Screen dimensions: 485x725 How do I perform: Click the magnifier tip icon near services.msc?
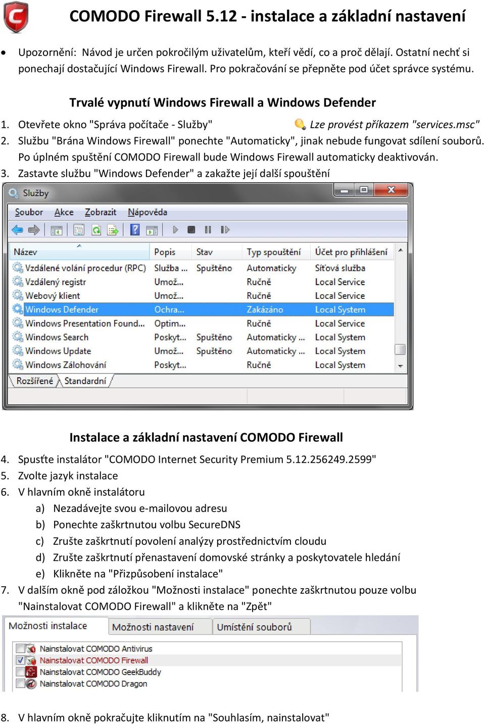(300, 124)
